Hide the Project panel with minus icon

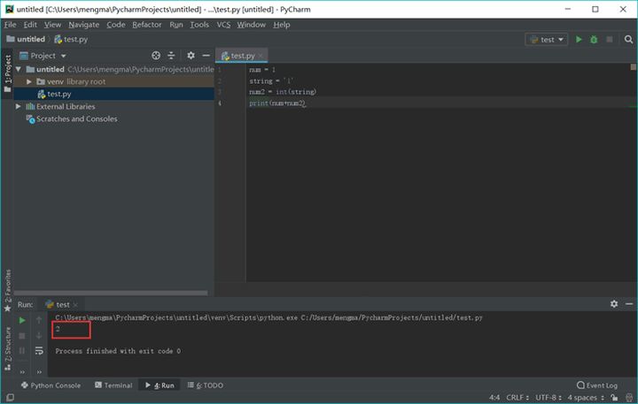point(206,56)
